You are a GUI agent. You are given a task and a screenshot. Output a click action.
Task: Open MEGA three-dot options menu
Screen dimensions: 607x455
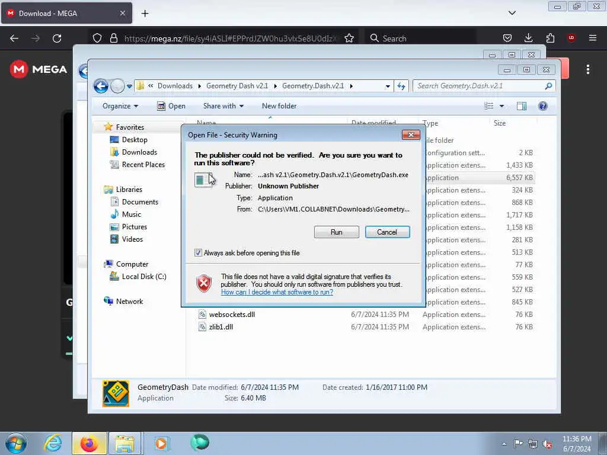587,69
